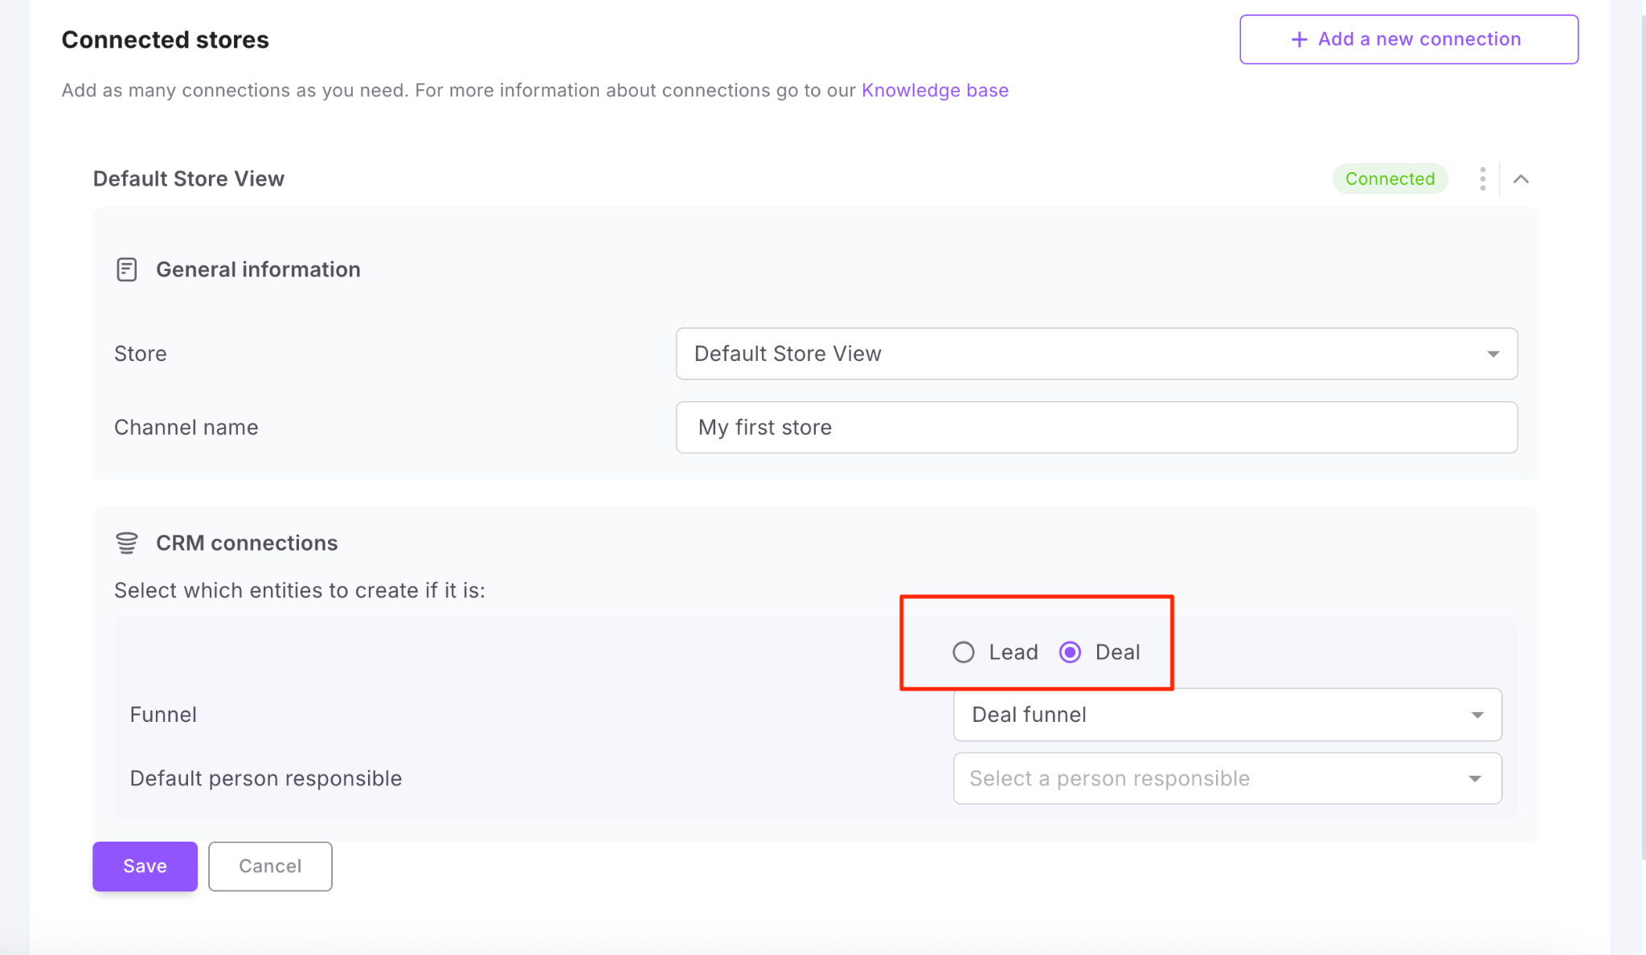Click the Connected status badge
Viewport: 1646px width, 955px height.
(1390, 178)
